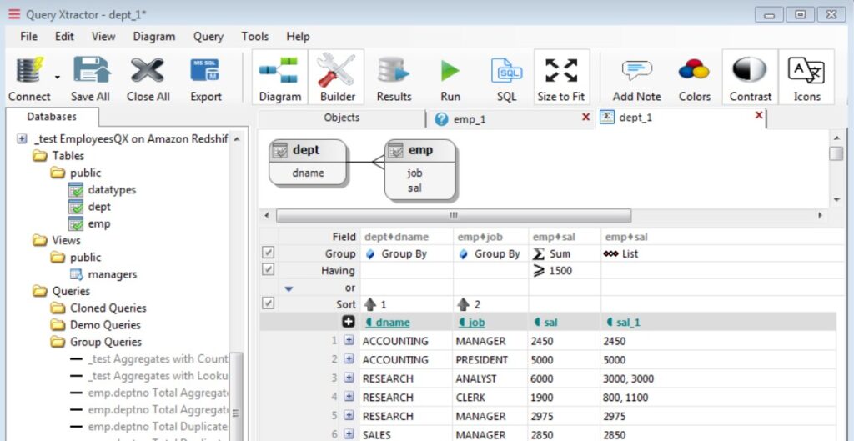This screenshot has height=441, width=854.
Task: Collapse the 'or' row triangle
Action: pyautogui.click(x=289, y=289)
